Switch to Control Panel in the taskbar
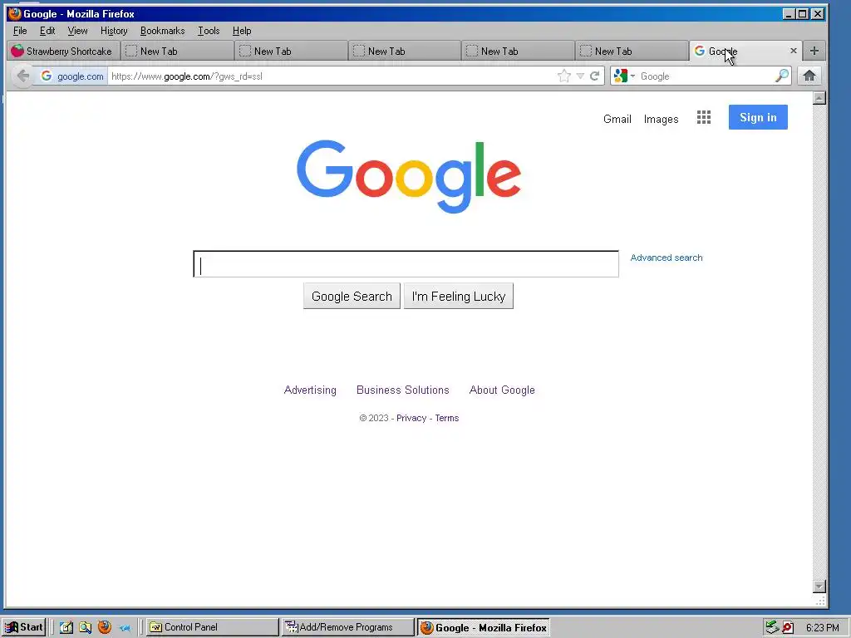Viewport: 851px width, 638px height. [x=212, y=627]
